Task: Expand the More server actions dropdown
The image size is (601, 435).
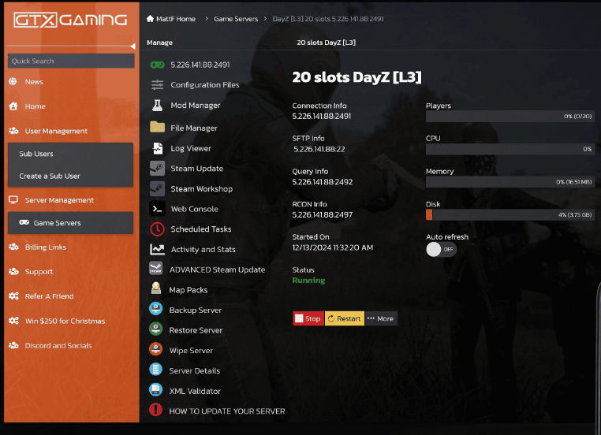Action: point(381,318)
